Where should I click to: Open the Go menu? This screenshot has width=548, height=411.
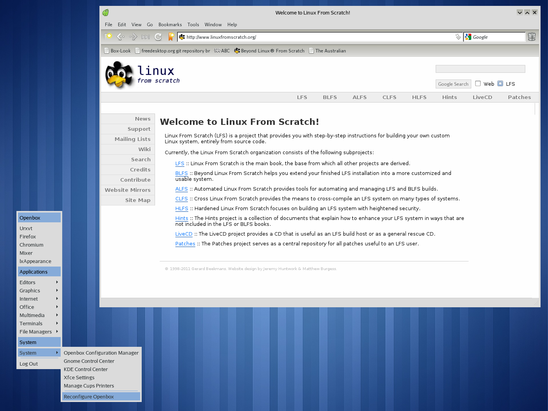point(150,25)
